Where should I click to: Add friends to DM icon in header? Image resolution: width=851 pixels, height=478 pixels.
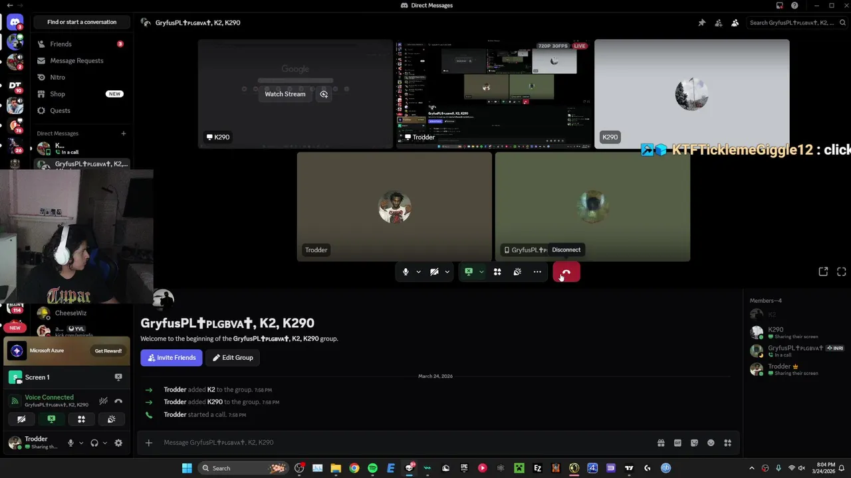pos(719,23)
